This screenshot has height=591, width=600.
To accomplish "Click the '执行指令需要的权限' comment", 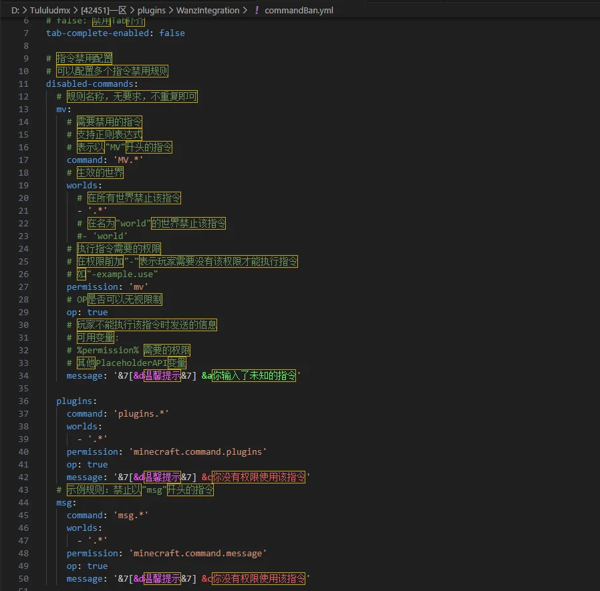I will [x=119, y=248].
